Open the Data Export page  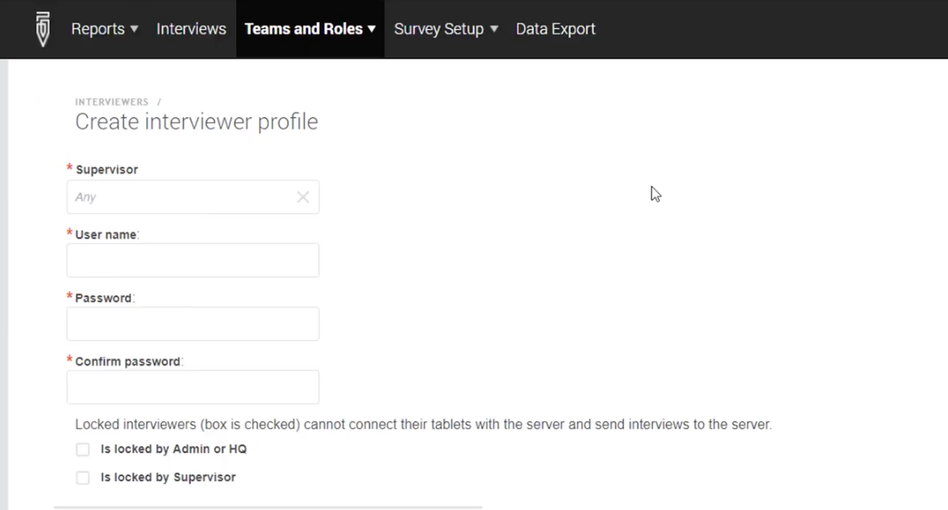click(x=555, y=29)
